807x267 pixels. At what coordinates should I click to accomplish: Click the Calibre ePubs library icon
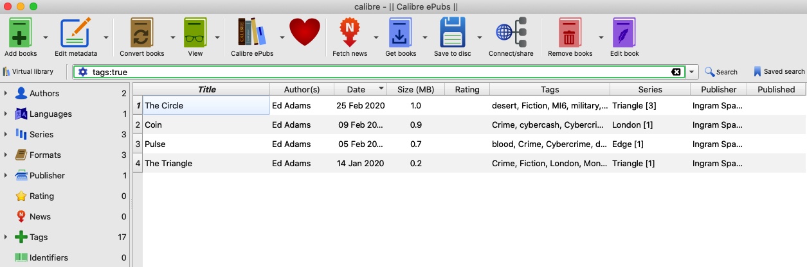252,32
